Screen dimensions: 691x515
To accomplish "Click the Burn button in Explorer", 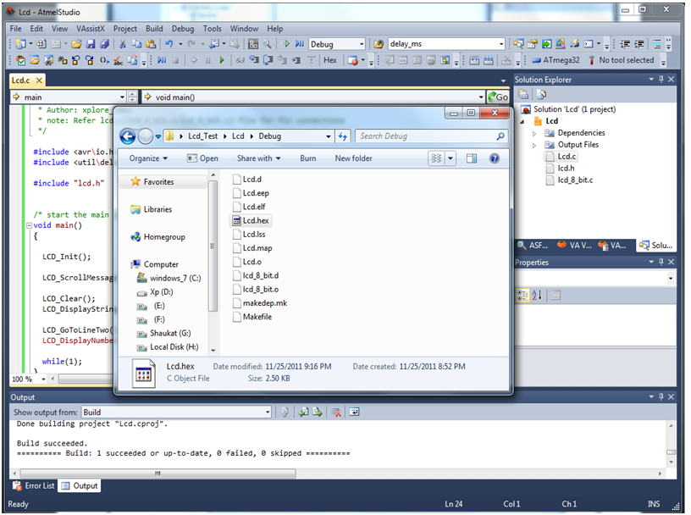I will (308, 158).
